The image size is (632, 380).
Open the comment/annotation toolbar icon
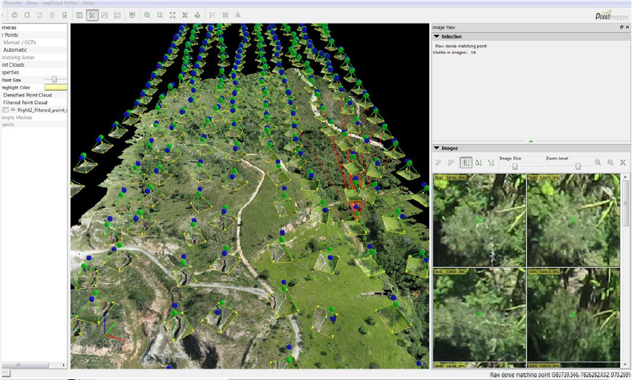pyautogui.click(x=132, y=15)
